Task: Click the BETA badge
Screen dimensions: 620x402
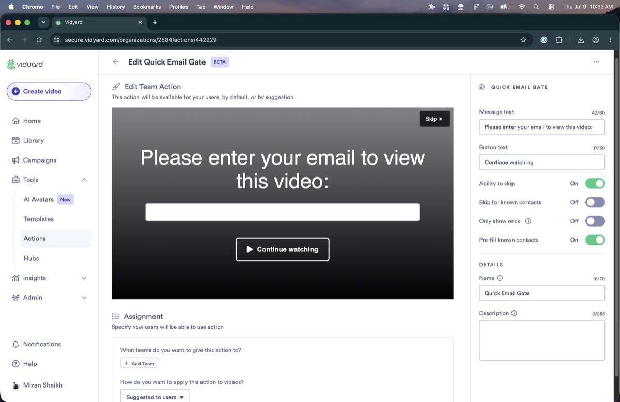Action: tap(220, 62)
